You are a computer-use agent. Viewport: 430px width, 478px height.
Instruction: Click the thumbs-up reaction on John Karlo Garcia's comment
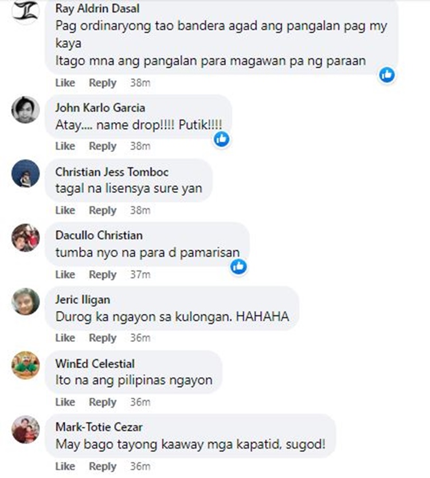(221, 139)
